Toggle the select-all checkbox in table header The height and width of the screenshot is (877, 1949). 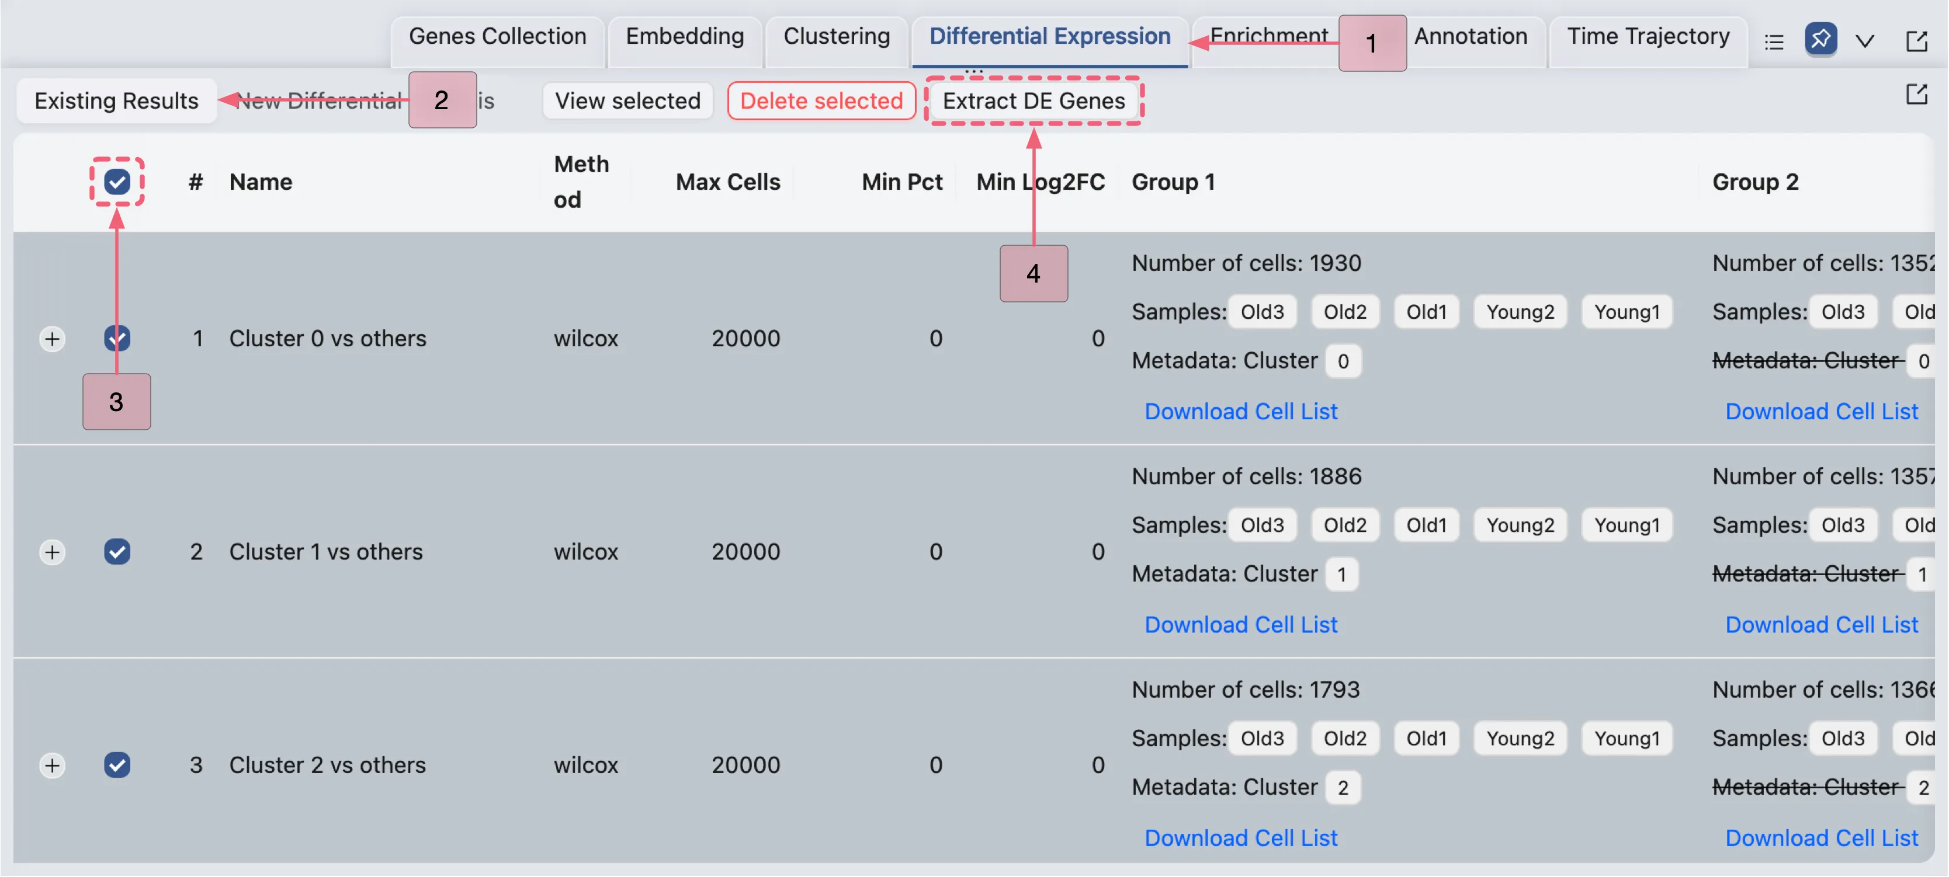click(116, 182)
